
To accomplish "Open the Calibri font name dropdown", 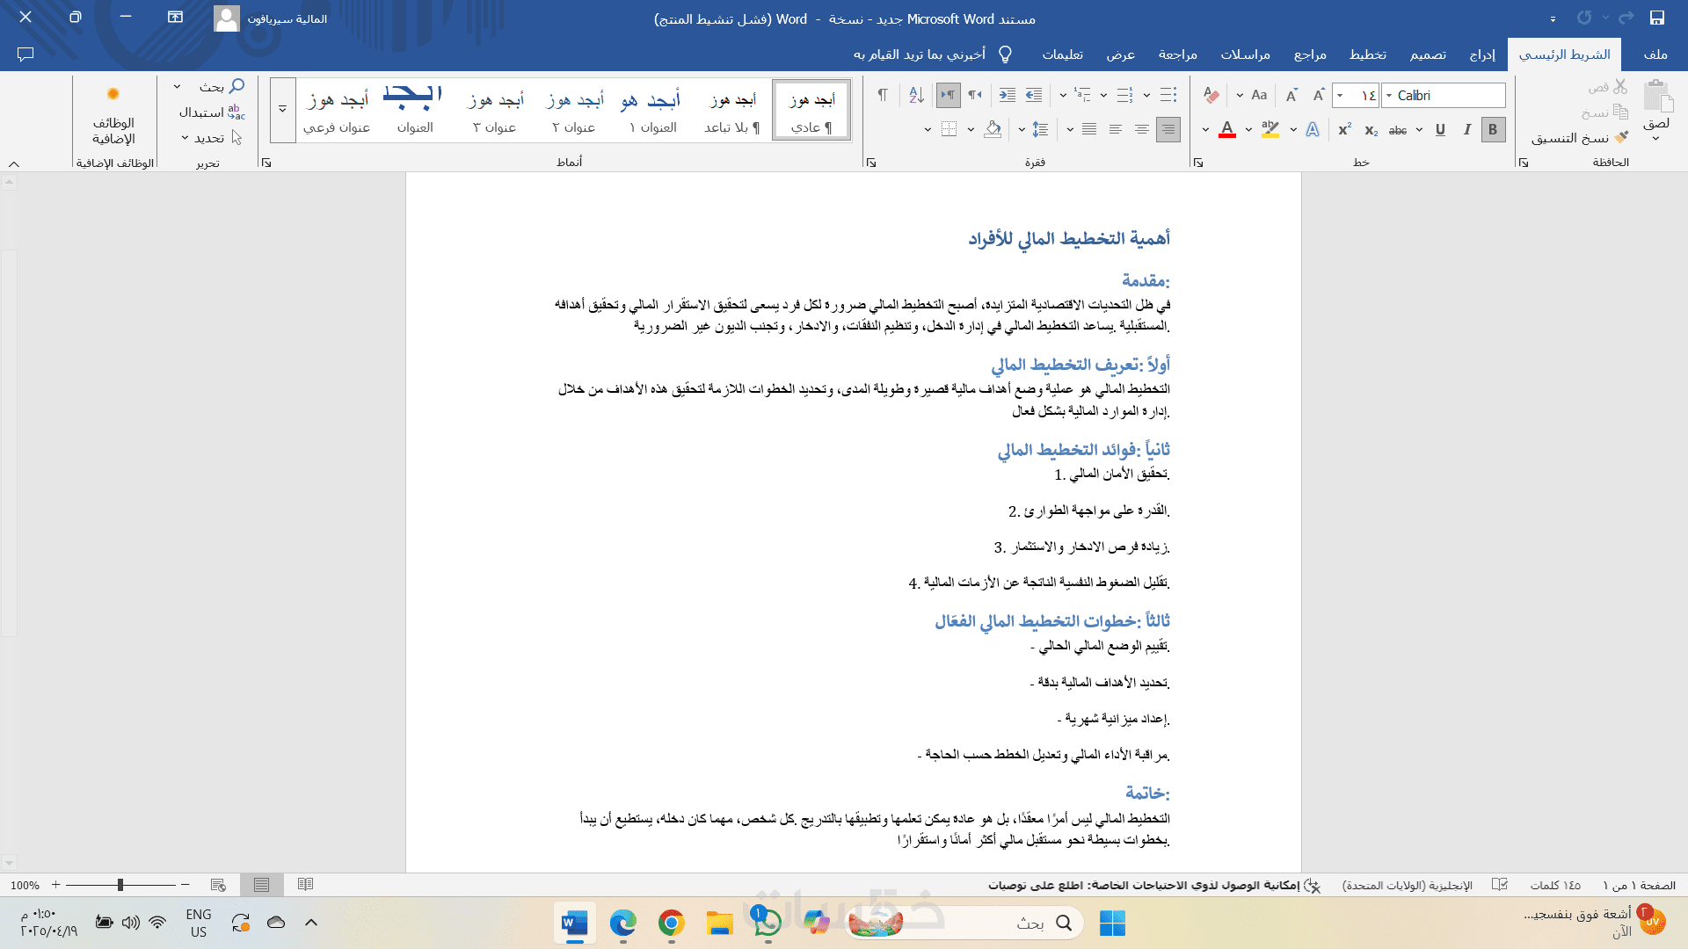I will click(1389, 95).
